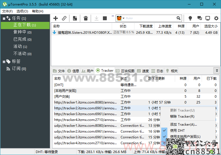
Task: Sort torrents by 名称 column header
Action: click(82, 26)
